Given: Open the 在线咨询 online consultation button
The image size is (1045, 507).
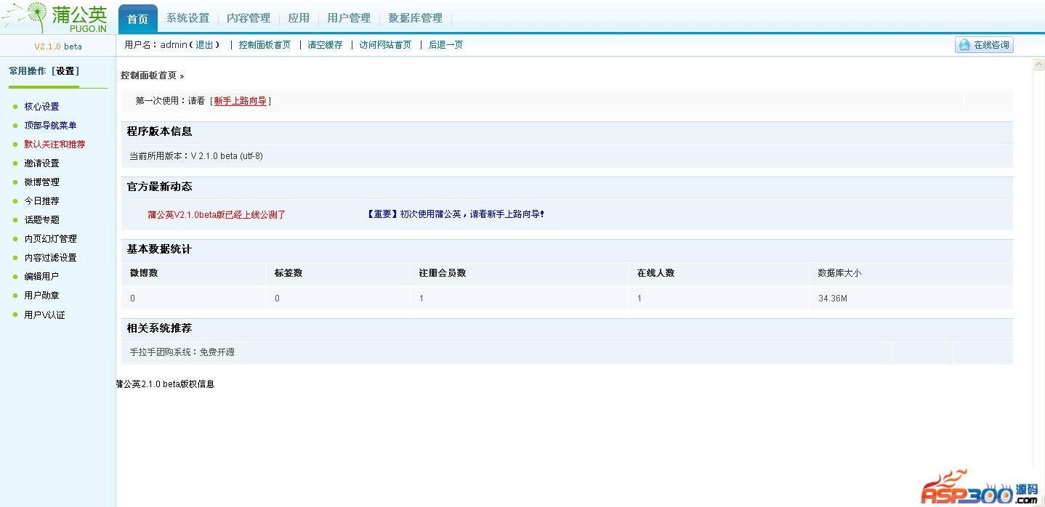Looking at the screenshot, I should (984, 45).
